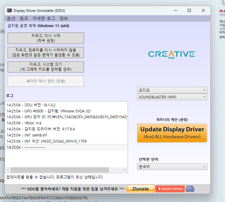Open the 옵션 menu
This screenshot has width=225, height=202.
click(11, 19)
